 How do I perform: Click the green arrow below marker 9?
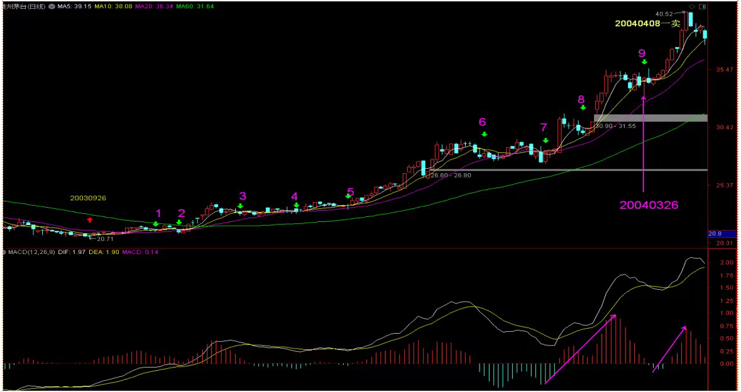pos(644,61)
